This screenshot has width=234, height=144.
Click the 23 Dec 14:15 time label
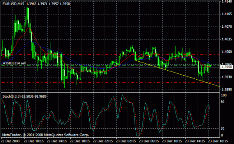pyautogui.click(x=195, y=141)
